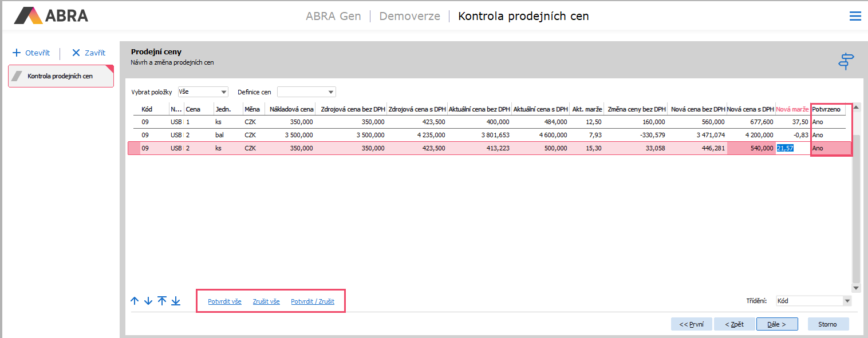Screen dimensions: 868x338
Task: Open the Definice cen dropdown
Action: coord(306,92)
